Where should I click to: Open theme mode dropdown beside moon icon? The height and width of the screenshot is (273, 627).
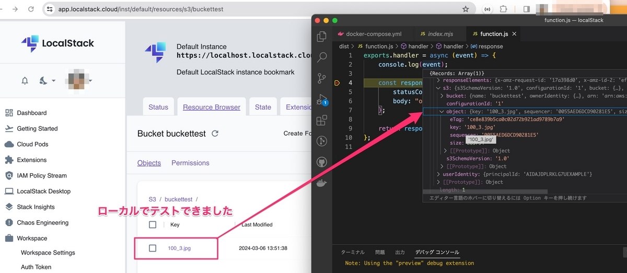click(53, 81)
